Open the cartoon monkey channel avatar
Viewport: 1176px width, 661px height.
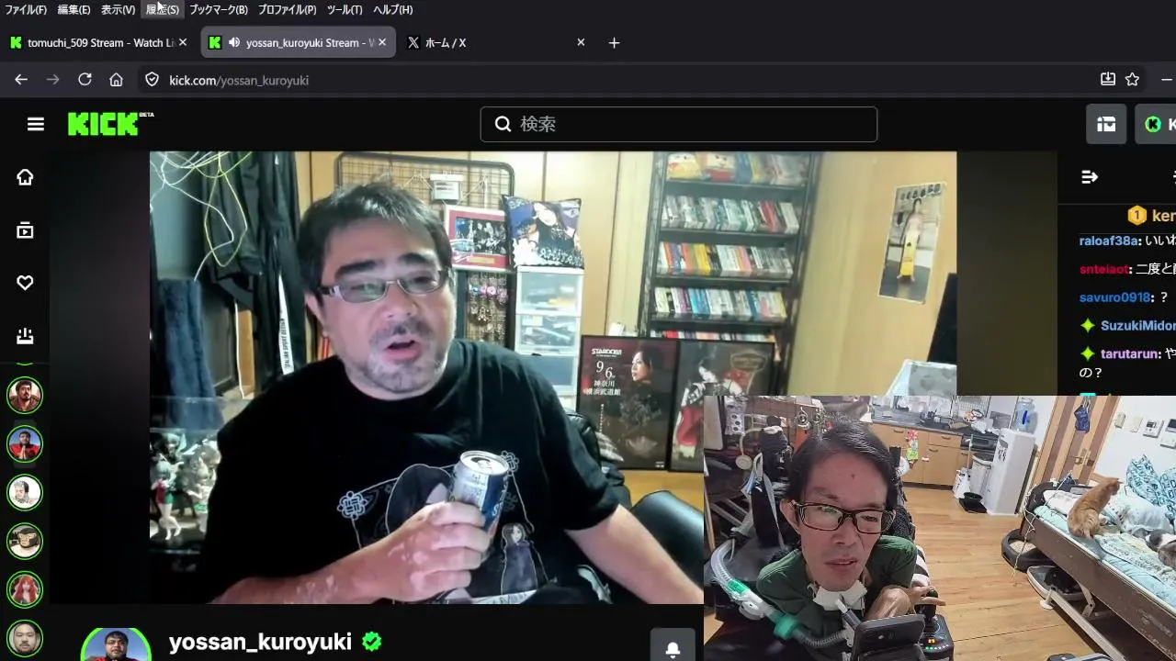[25, 541]
